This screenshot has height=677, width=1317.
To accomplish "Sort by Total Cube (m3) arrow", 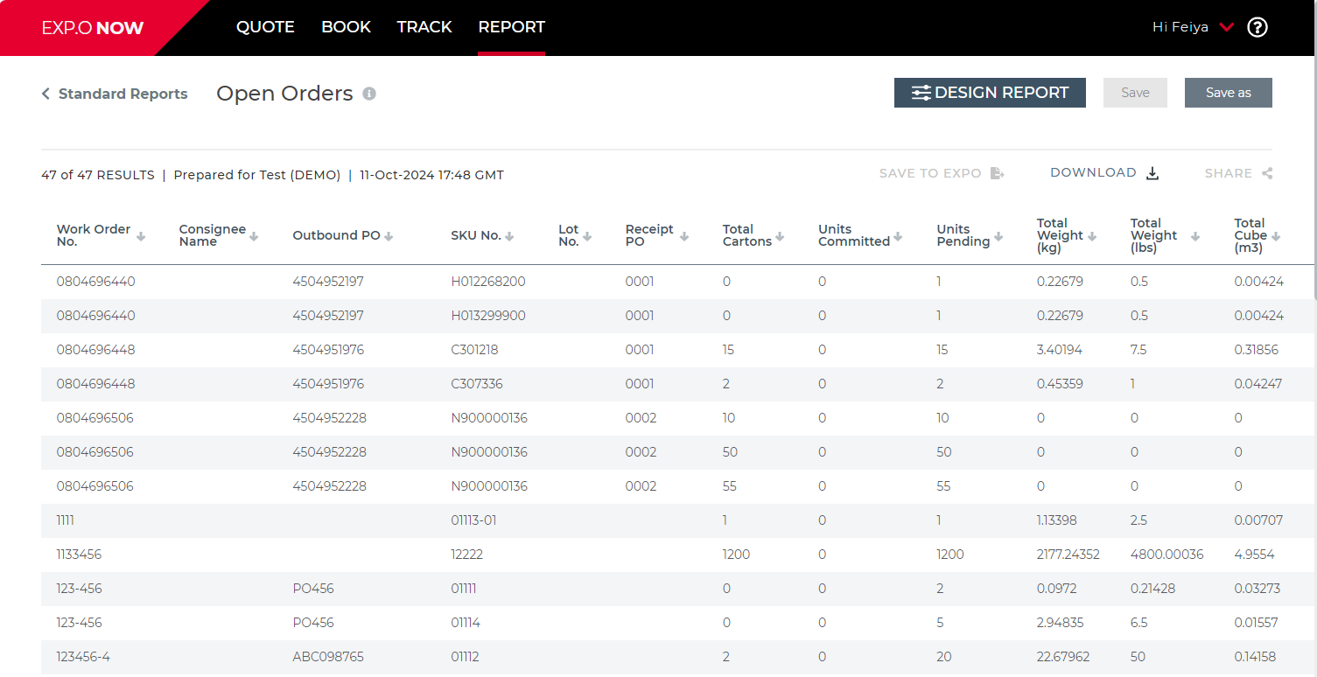I will (x=1276, y=236).
